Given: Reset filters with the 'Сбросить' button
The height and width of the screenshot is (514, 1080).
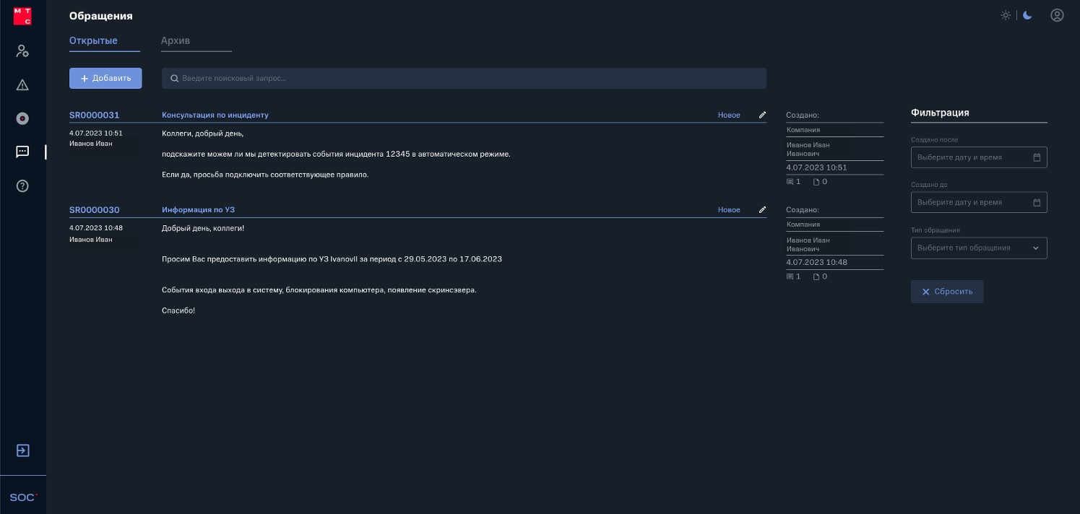Looking at the screenshot, I should [x=946, y=292].
